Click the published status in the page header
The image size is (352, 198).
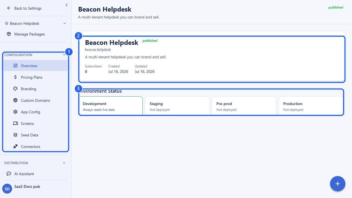coord(336,7)
